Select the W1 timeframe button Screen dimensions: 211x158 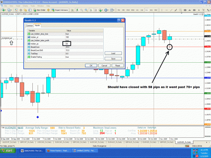pos(151,10)
